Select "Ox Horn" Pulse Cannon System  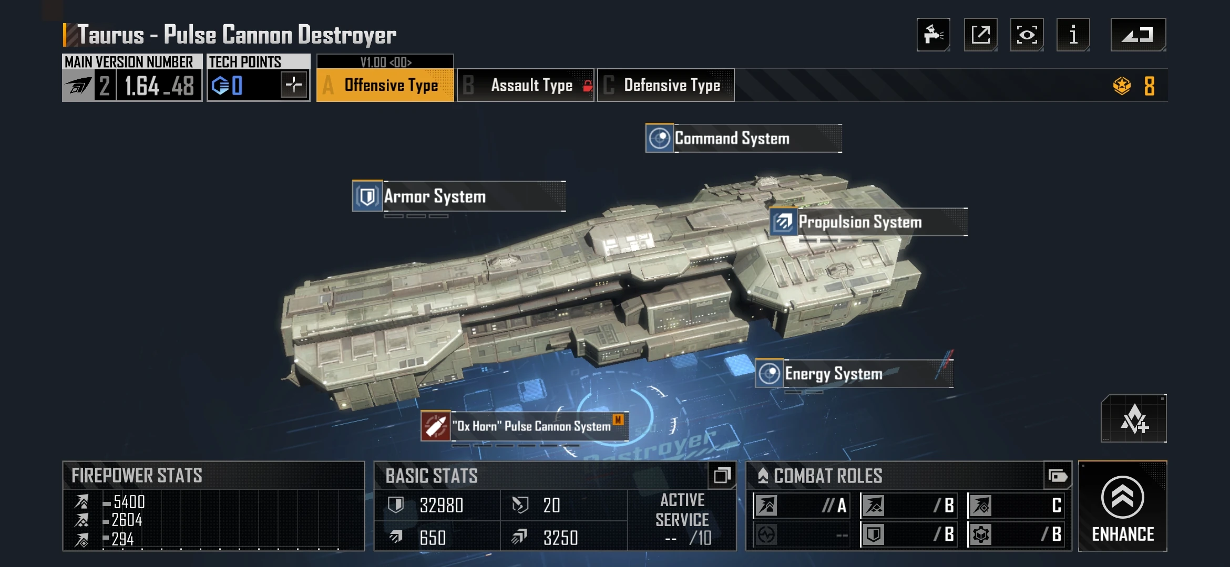click(x=525, y=426)
